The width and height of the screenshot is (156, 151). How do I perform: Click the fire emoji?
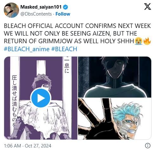pos(147,41)
